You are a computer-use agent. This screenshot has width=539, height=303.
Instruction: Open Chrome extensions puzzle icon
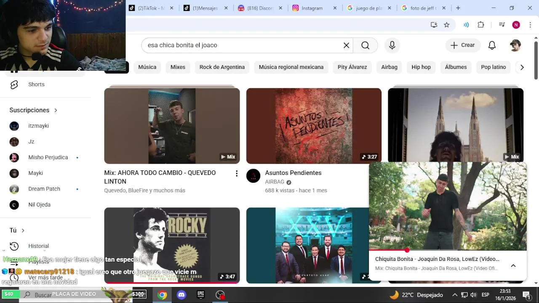click(x=481, y=25)
